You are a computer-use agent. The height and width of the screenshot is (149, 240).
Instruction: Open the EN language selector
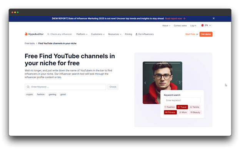coord(206,25)
